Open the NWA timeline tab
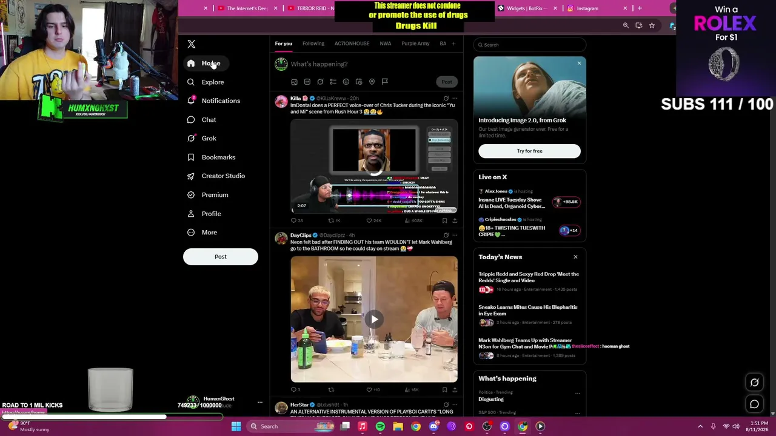This screenshot has width=776, height=436. click(x=386, y=44)
